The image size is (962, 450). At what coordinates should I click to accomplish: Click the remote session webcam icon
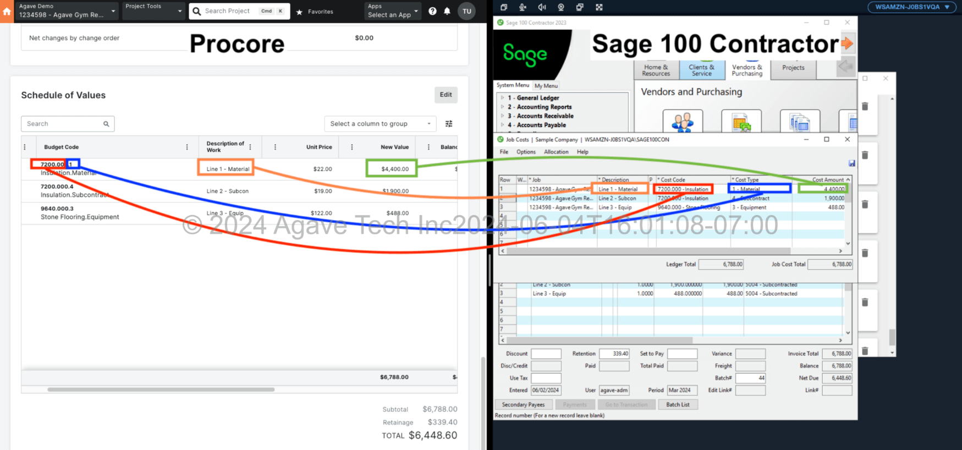pyautogui.click(x=561, y=7)
